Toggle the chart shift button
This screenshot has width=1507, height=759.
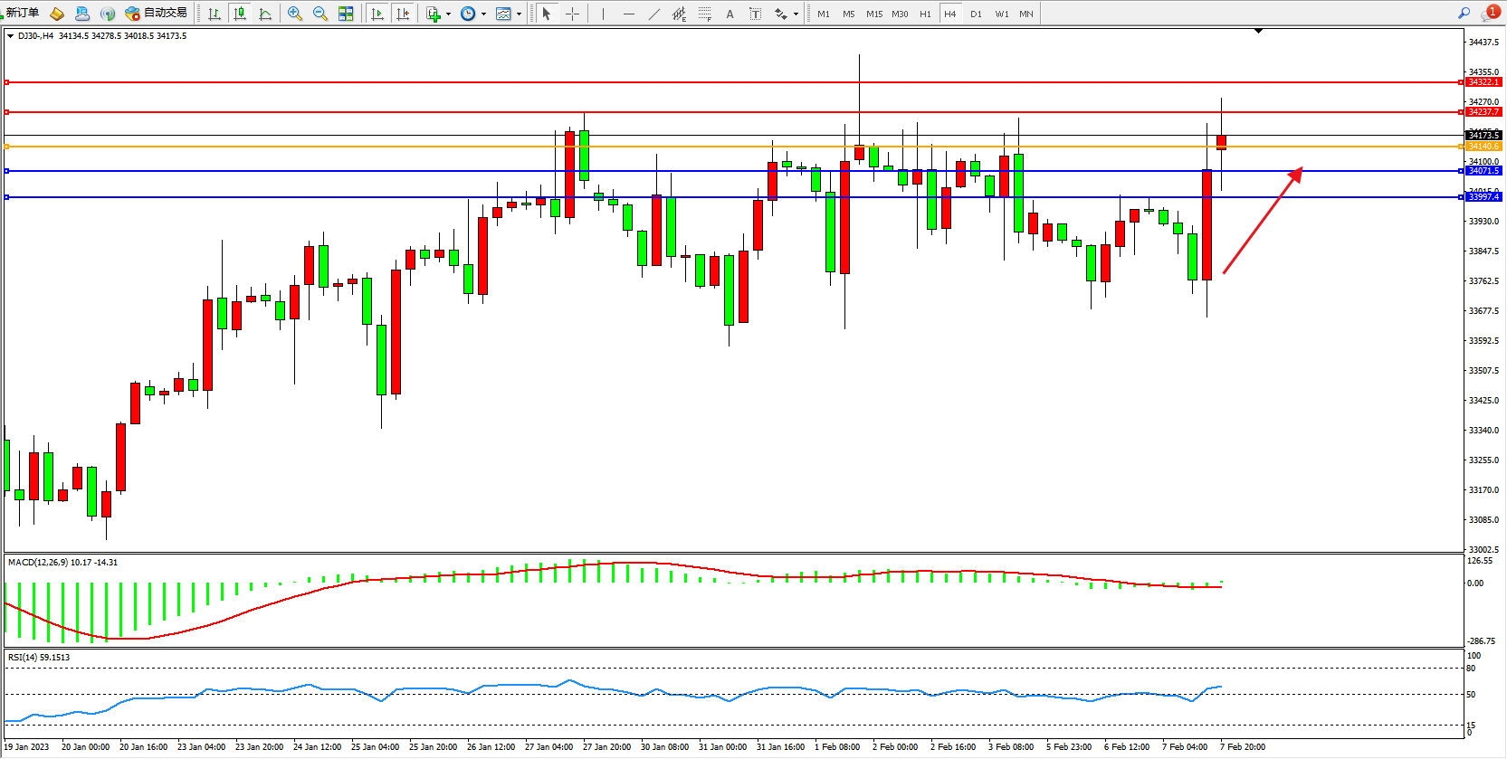tap(403, 14)
